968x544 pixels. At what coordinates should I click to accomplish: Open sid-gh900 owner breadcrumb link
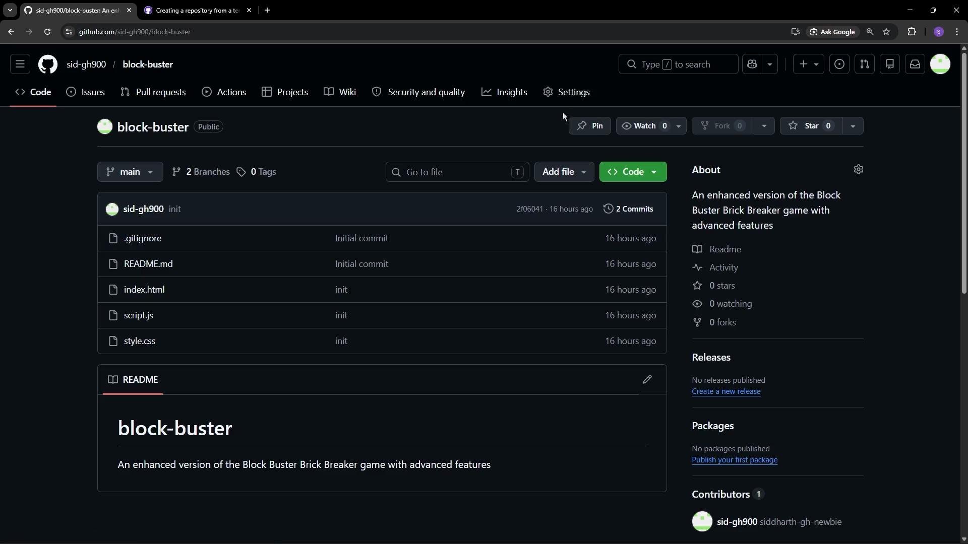[86, 64]
